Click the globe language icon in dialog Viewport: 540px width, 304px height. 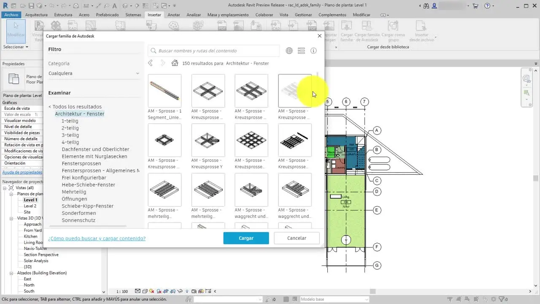[x=289, y=51]
